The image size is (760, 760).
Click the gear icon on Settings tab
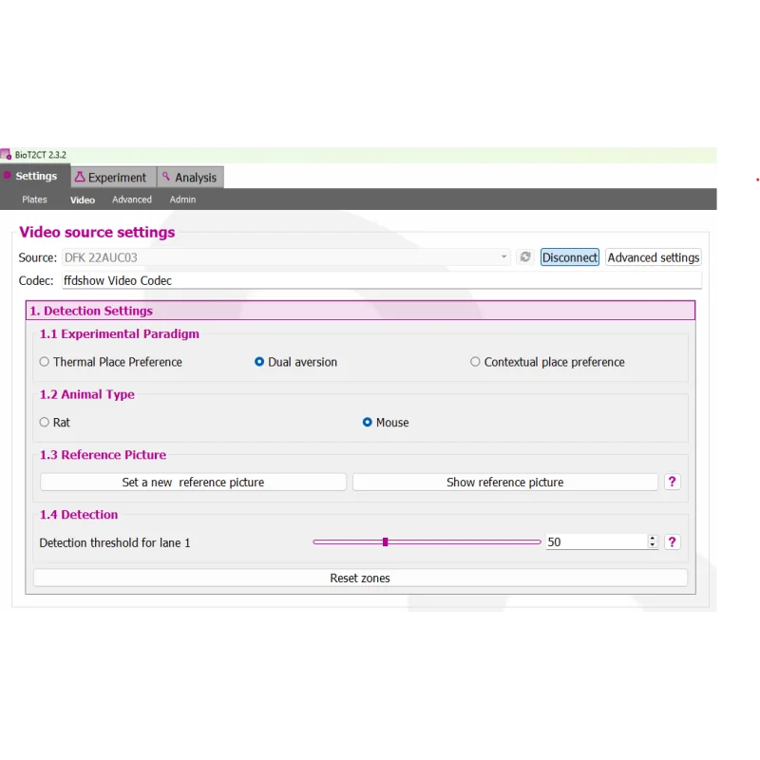(11, 177)
